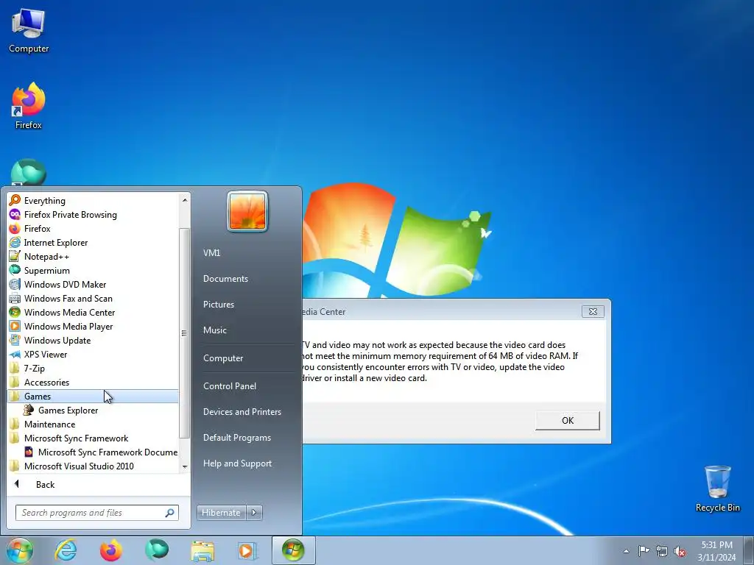This screenshot has width=754, height=565.
Task: Open the network tray icon
Action: [662, 551]
